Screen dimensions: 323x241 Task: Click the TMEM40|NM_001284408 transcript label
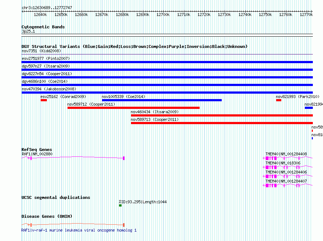point(286,154)
